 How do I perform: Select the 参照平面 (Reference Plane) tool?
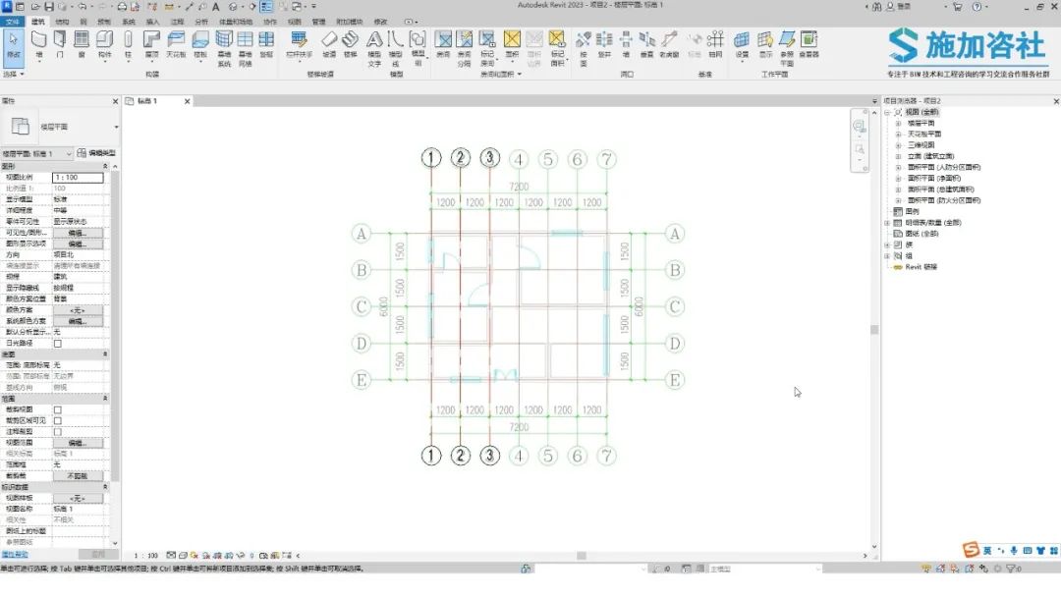click(x=787, y=48)
